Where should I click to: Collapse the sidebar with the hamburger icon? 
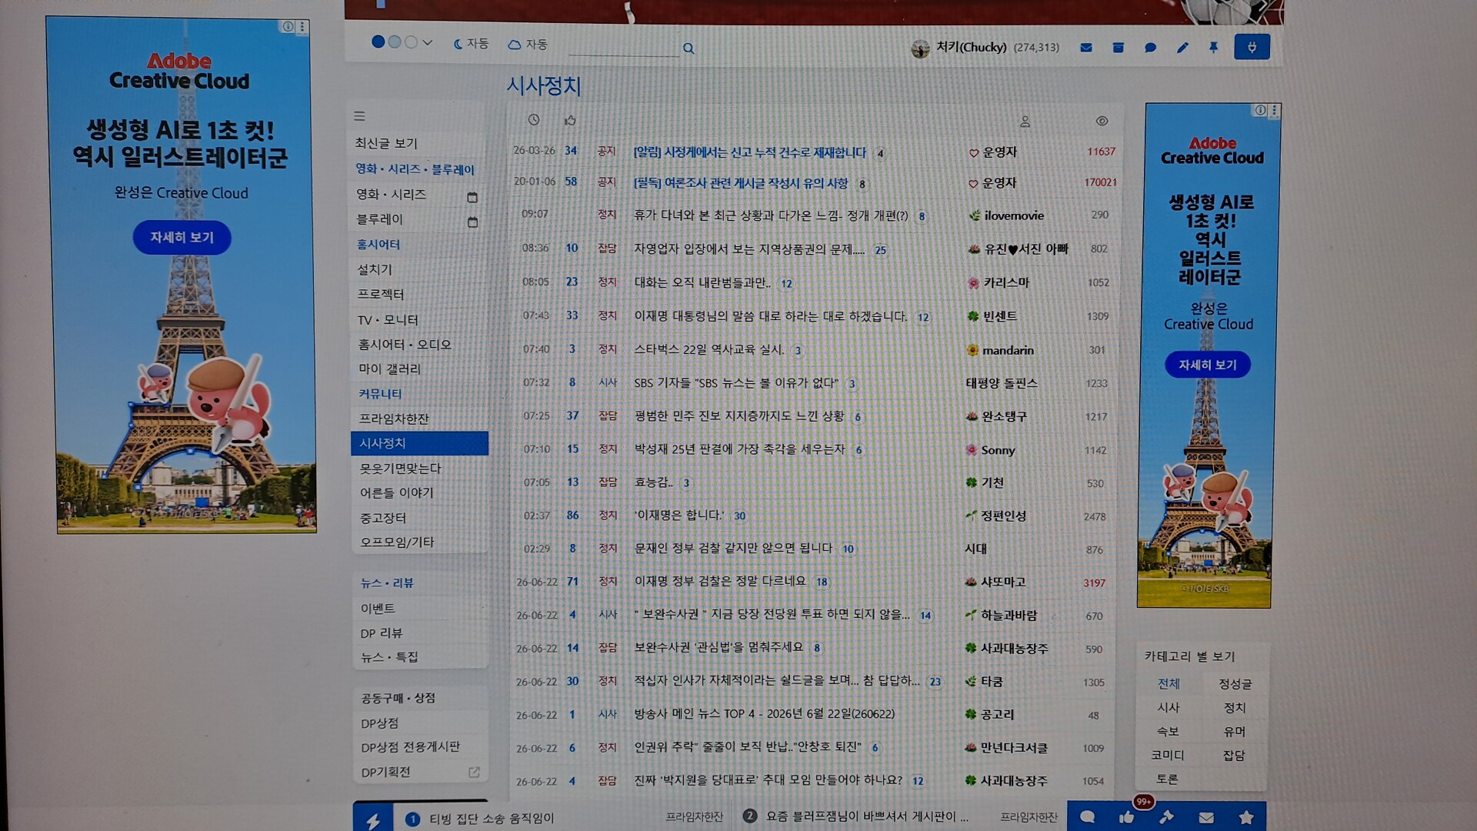pos(359,116)
